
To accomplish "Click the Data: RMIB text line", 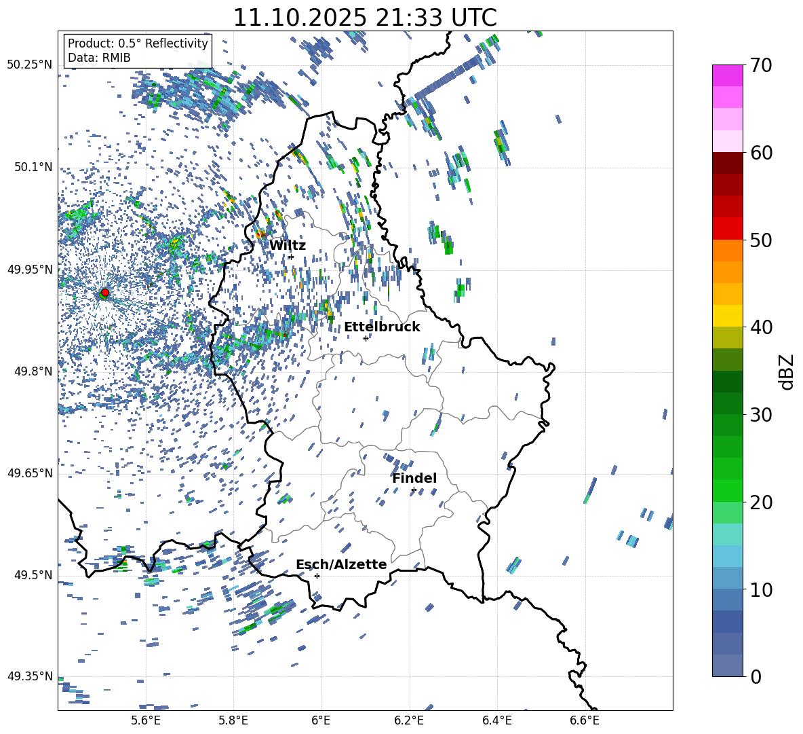I will 99,58.
